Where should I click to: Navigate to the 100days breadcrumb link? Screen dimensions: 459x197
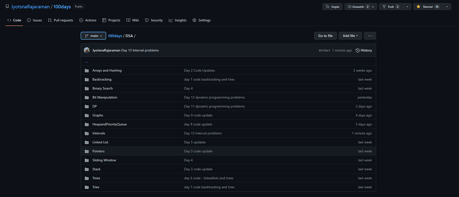pos(115,35)
